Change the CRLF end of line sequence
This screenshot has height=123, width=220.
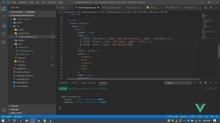click(200, 117)
